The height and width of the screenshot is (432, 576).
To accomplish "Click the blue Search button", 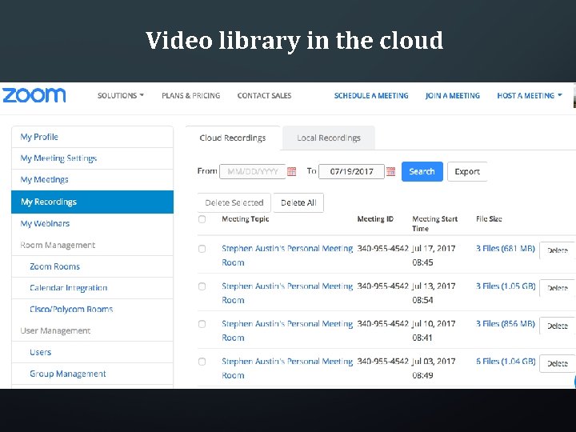I will click(x=422, y=171).
